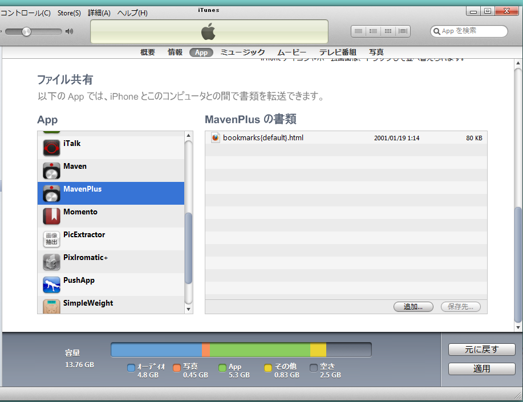This screenshot has width=523, height=402.
Task: Click the Maven app icon
Action: [x=51, y=170]
